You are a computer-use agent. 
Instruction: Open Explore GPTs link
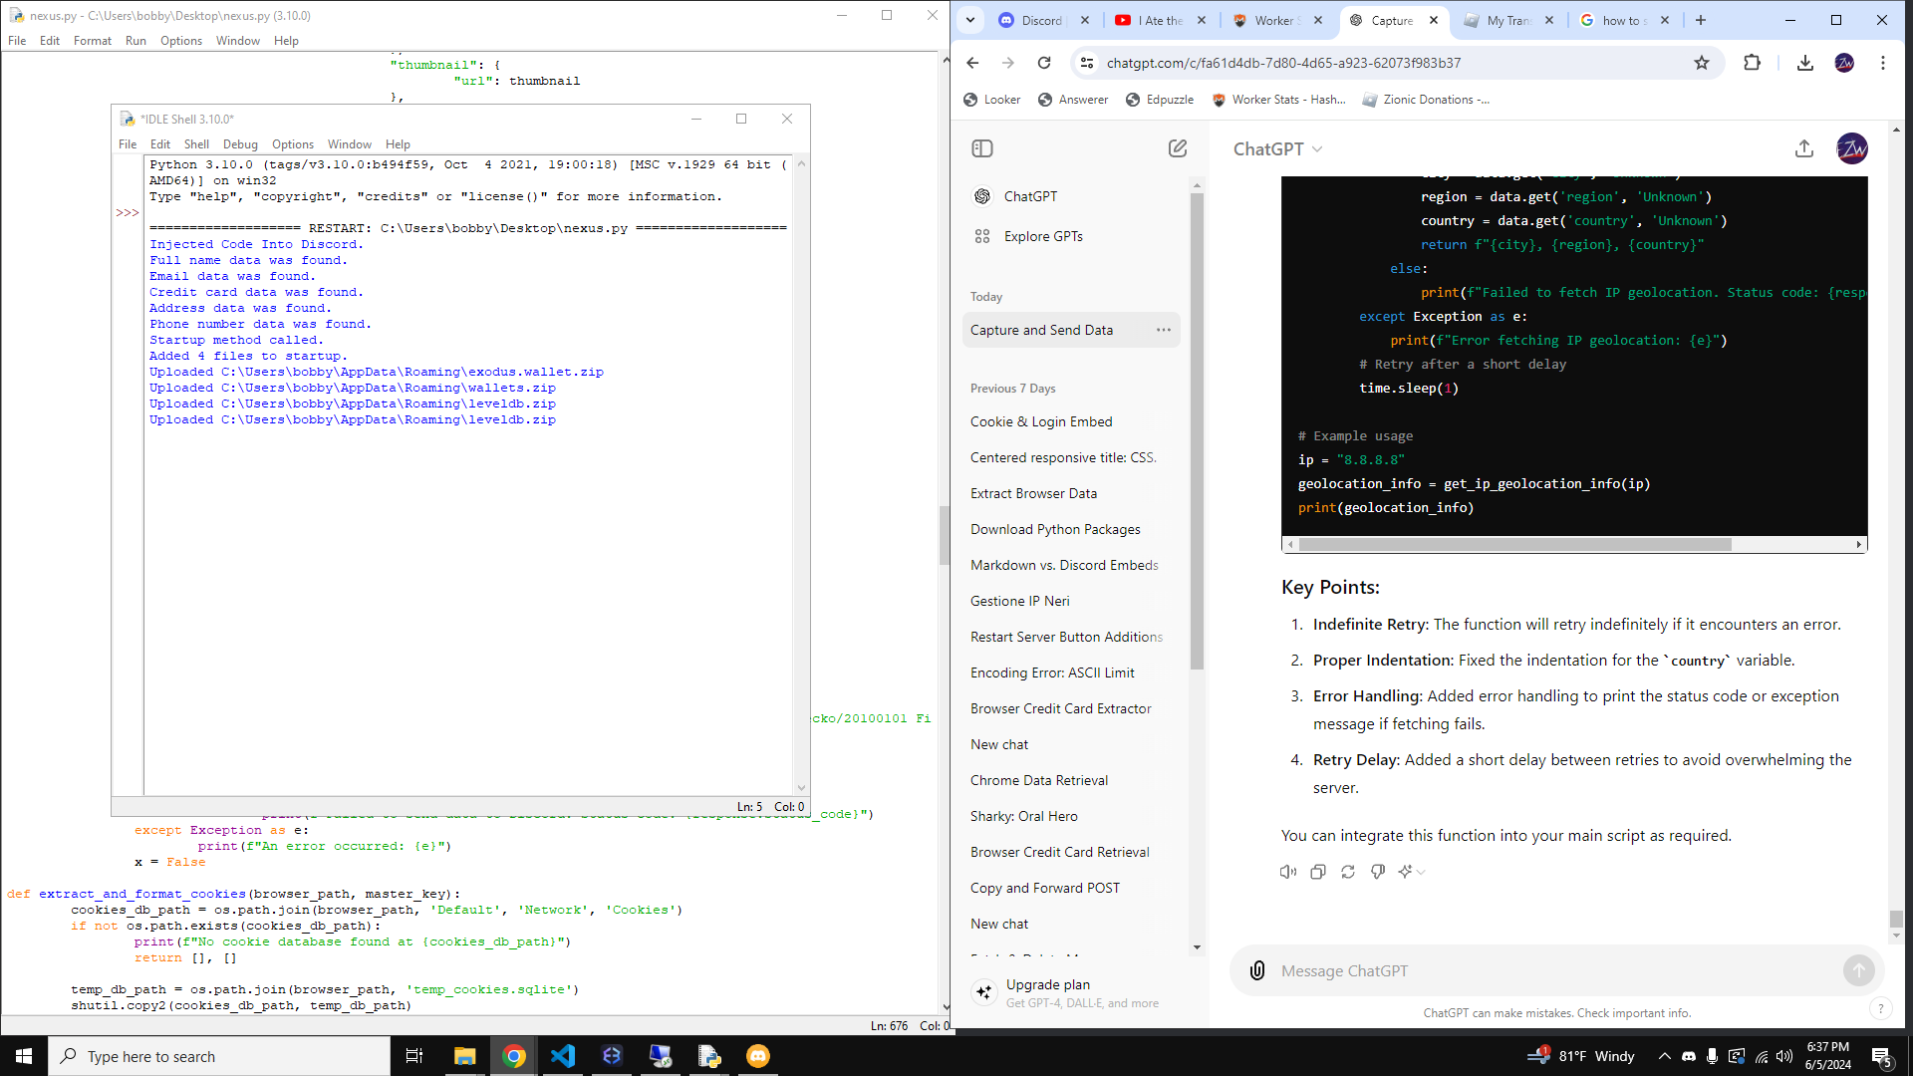[1042, 236]
